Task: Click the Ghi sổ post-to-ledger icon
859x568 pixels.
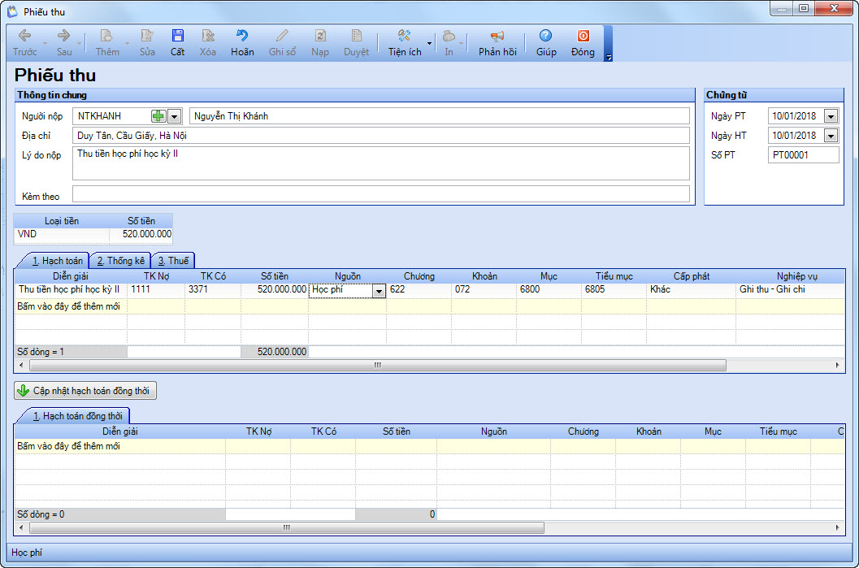Action: click(282, 36)
